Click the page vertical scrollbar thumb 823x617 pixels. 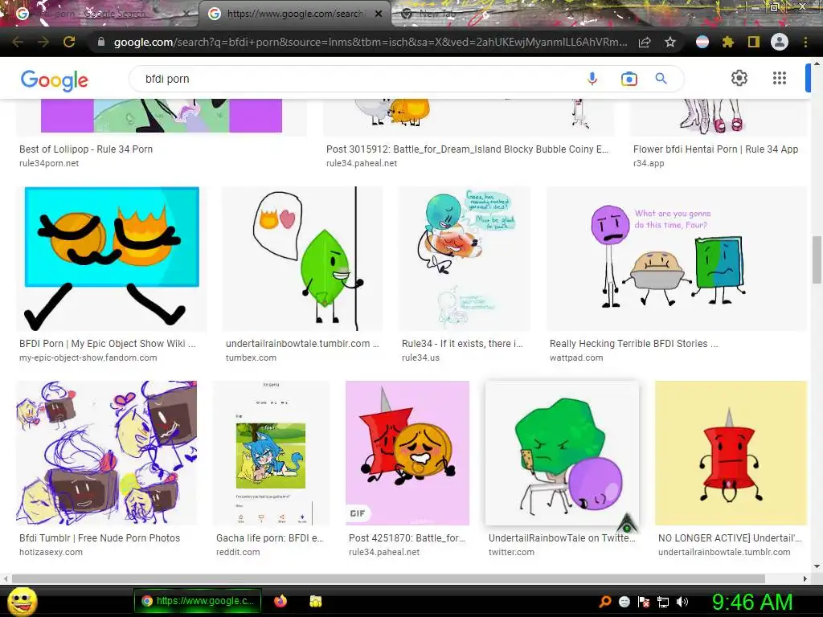817,259
